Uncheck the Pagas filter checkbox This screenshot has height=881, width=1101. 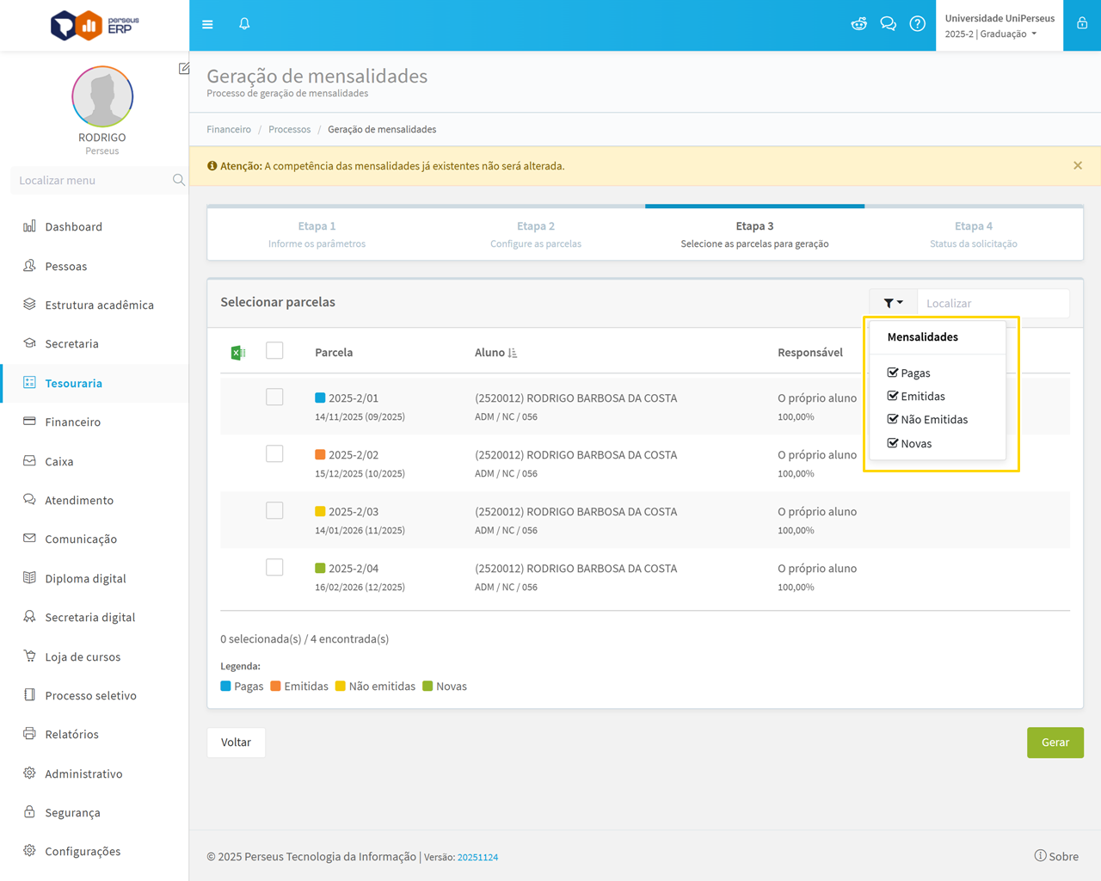893,373
